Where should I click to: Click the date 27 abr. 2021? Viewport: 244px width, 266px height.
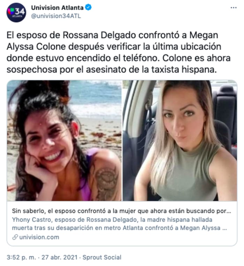pos(60,257)
